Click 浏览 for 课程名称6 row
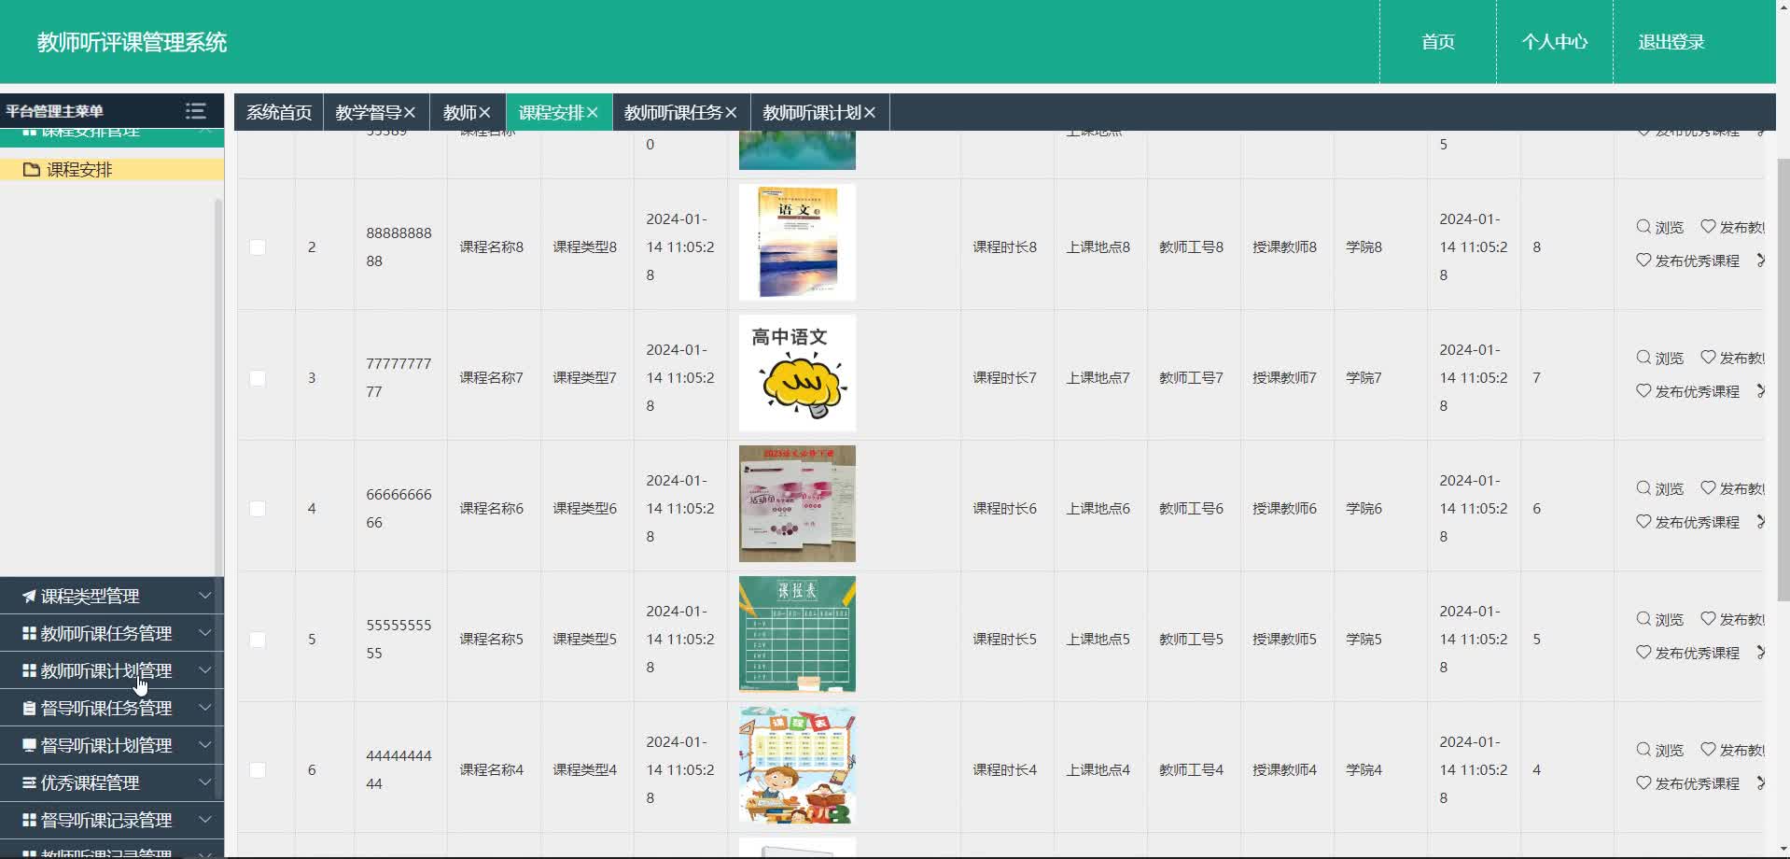 click(x=1659, y=488)
